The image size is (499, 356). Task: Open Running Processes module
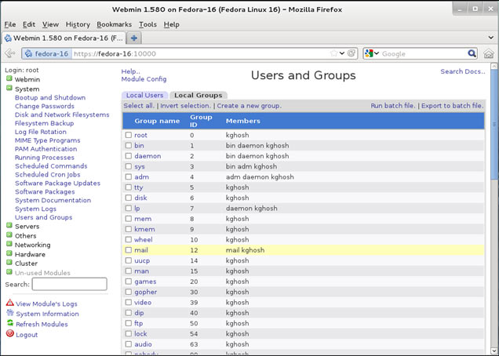pos(45,158)
